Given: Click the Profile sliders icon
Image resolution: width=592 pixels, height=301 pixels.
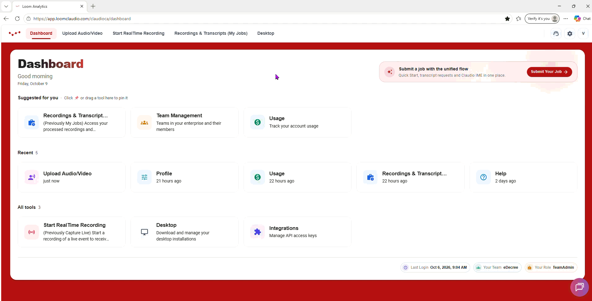Looking at the screenshot, I should [144, 177].
